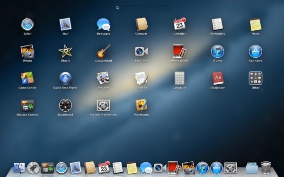Launch Game Center app
This screenshot has height=177, width=284.
point(27,78)
